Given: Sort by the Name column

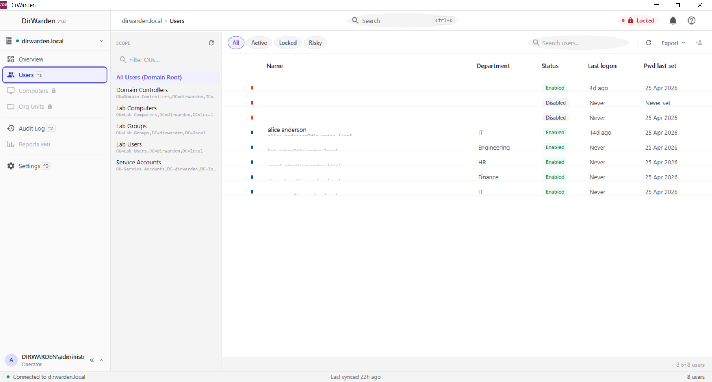Looking at the screenshot, I should (x=275, y=66).
